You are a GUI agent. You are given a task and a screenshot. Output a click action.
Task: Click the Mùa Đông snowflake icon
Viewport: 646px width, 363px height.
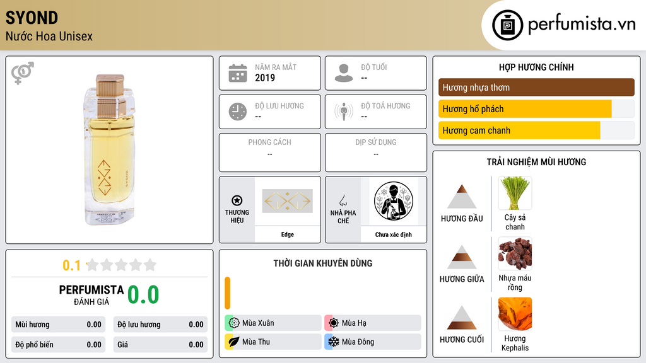(x=334, y=342)
